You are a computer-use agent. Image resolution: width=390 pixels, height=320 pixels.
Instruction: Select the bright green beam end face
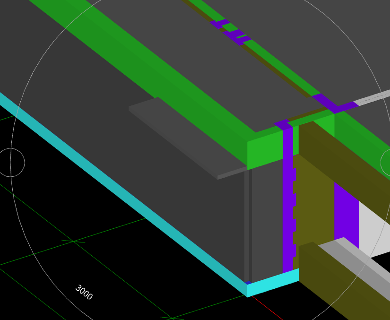265,150
